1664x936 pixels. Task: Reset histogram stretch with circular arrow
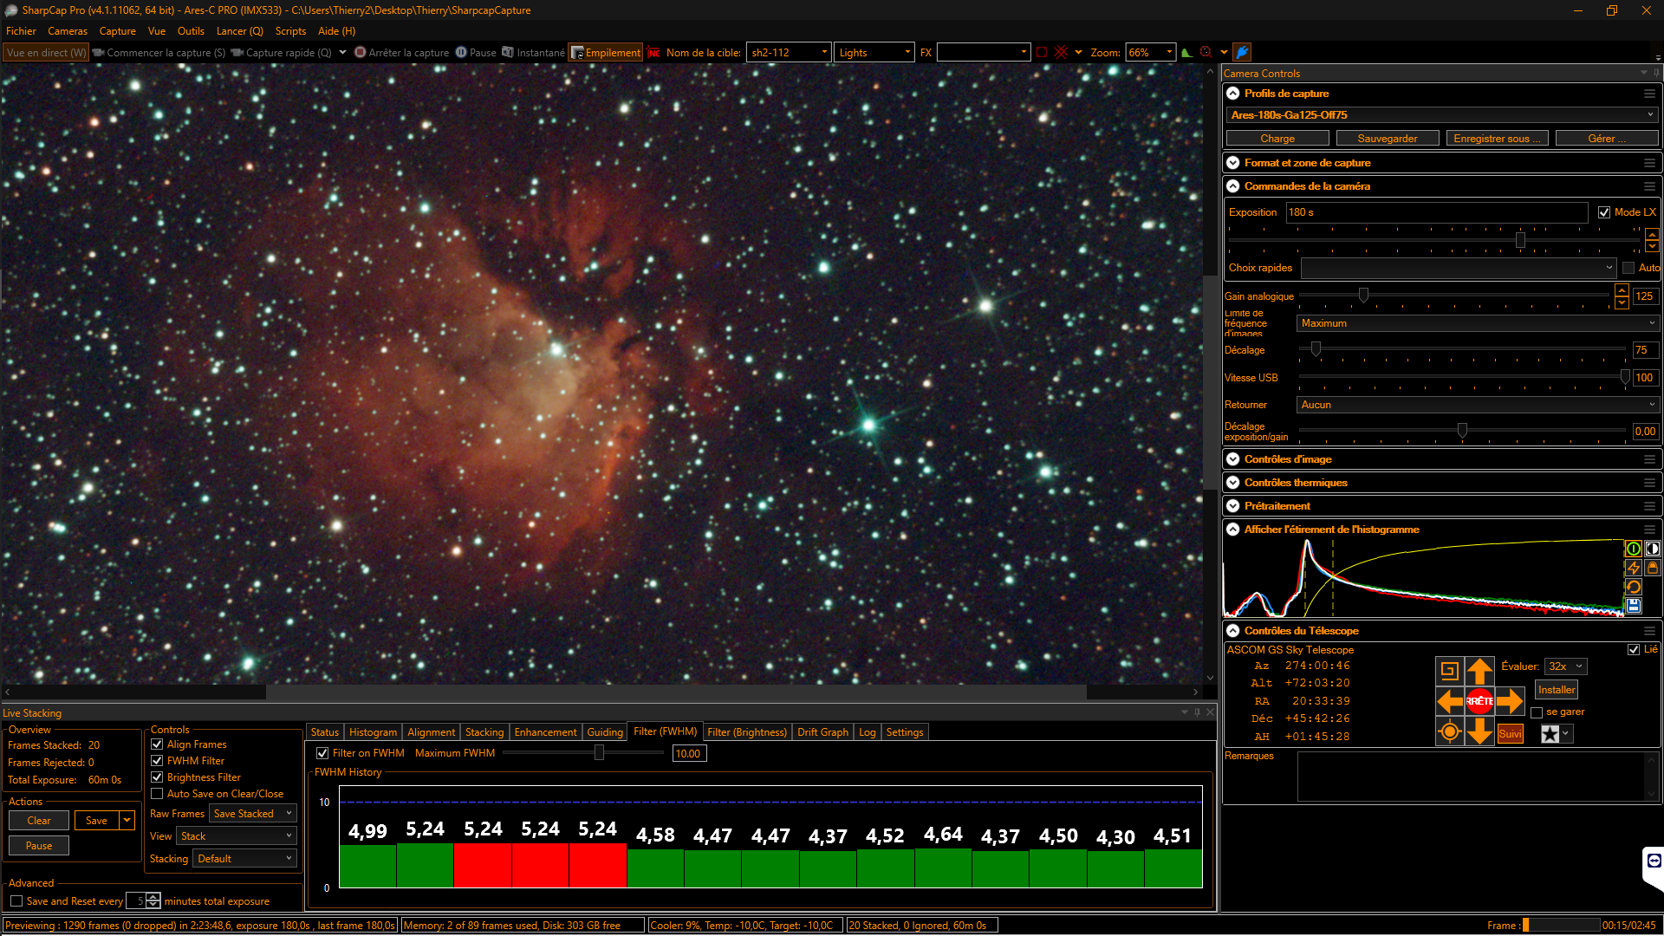coord(1633,587)
